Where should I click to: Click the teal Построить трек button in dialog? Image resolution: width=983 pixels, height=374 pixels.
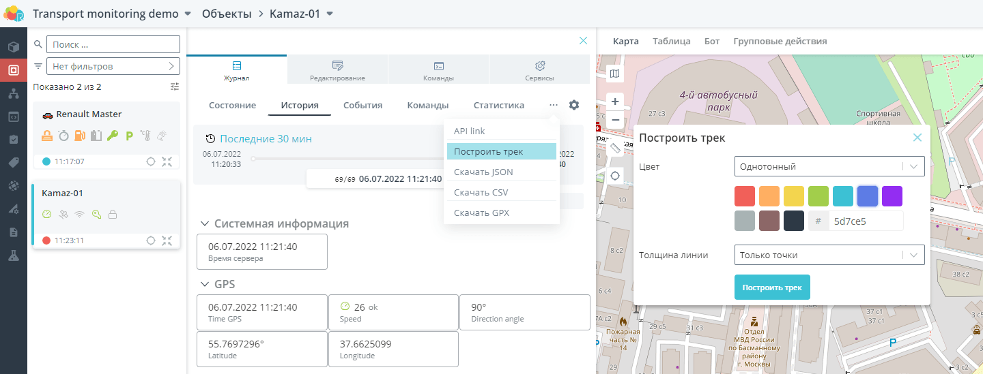pyautogui.click(x=772, y=287)
